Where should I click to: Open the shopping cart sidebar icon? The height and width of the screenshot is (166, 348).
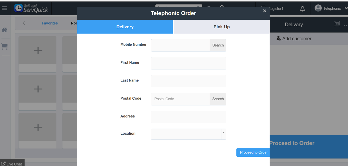tap(5, 46)
